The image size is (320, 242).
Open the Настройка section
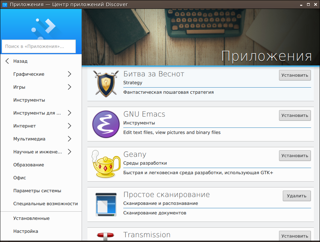26,231
